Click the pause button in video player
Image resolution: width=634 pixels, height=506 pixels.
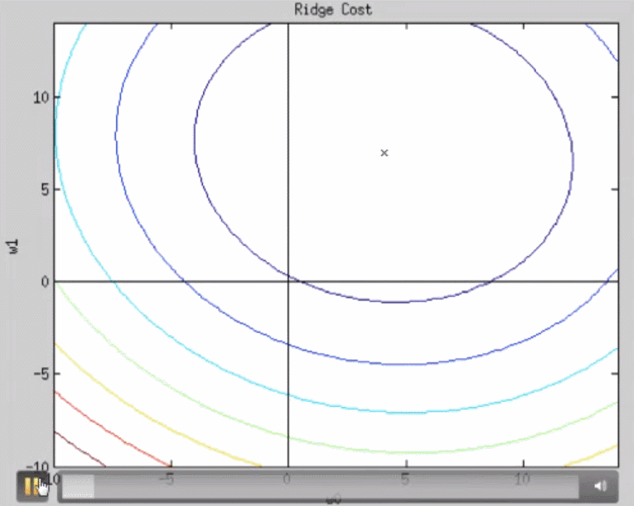(32, 486)
